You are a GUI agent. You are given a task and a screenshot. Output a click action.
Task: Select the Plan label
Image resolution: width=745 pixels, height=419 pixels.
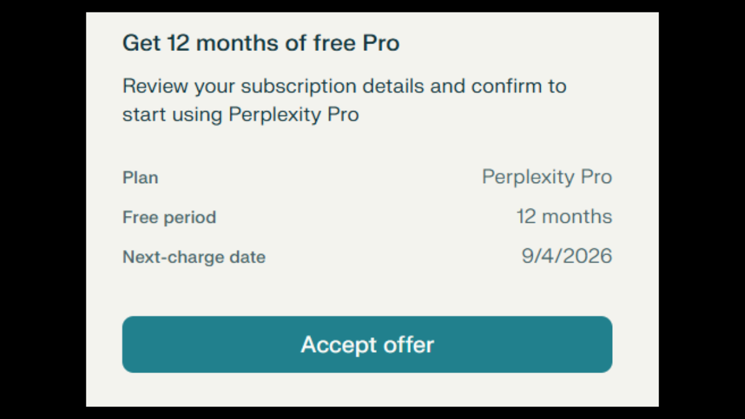click(x=140, y=178)
